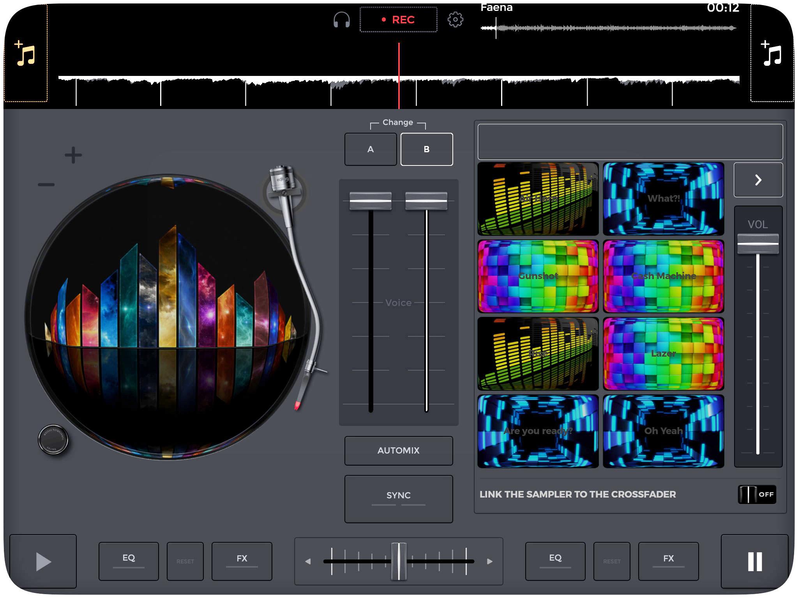Start recording with the REC button
The image size is (798, 598).
click(x=398, y=19)
